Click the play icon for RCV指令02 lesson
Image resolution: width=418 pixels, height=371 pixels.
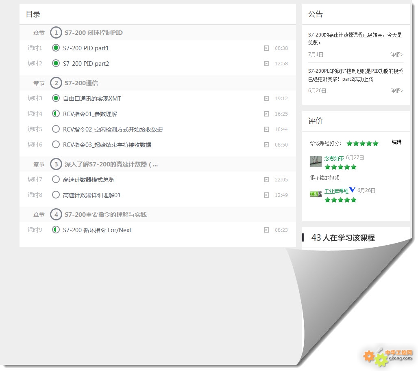coord(266,129)
